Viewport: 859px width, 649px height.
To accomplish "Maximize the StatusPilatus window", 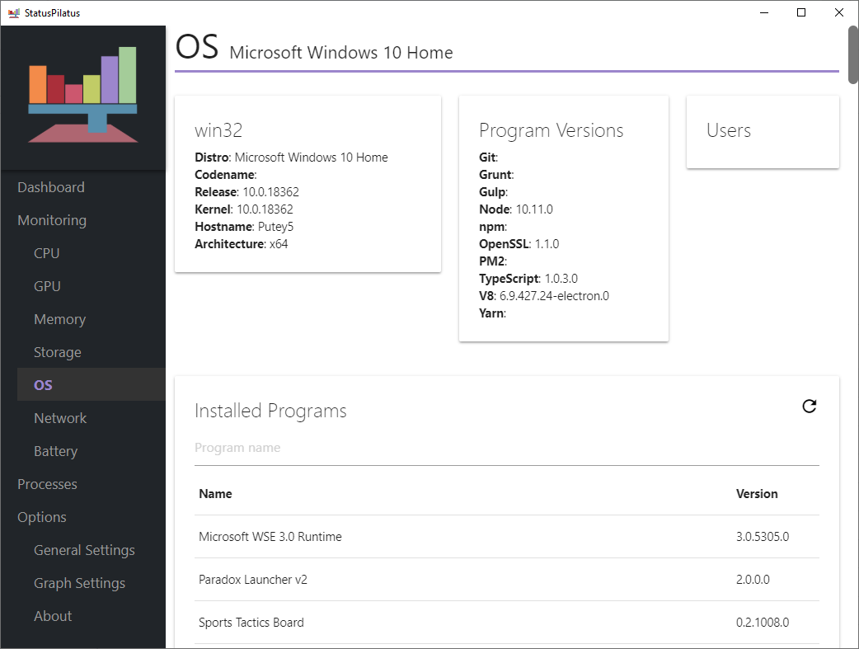I will coord(801,12).
